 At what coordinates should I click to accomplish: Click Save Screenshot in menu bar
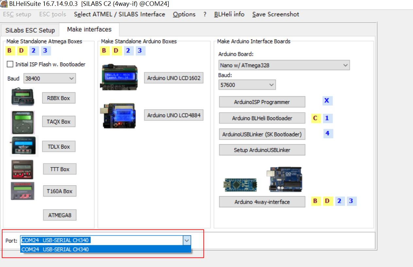coord(276,14)
